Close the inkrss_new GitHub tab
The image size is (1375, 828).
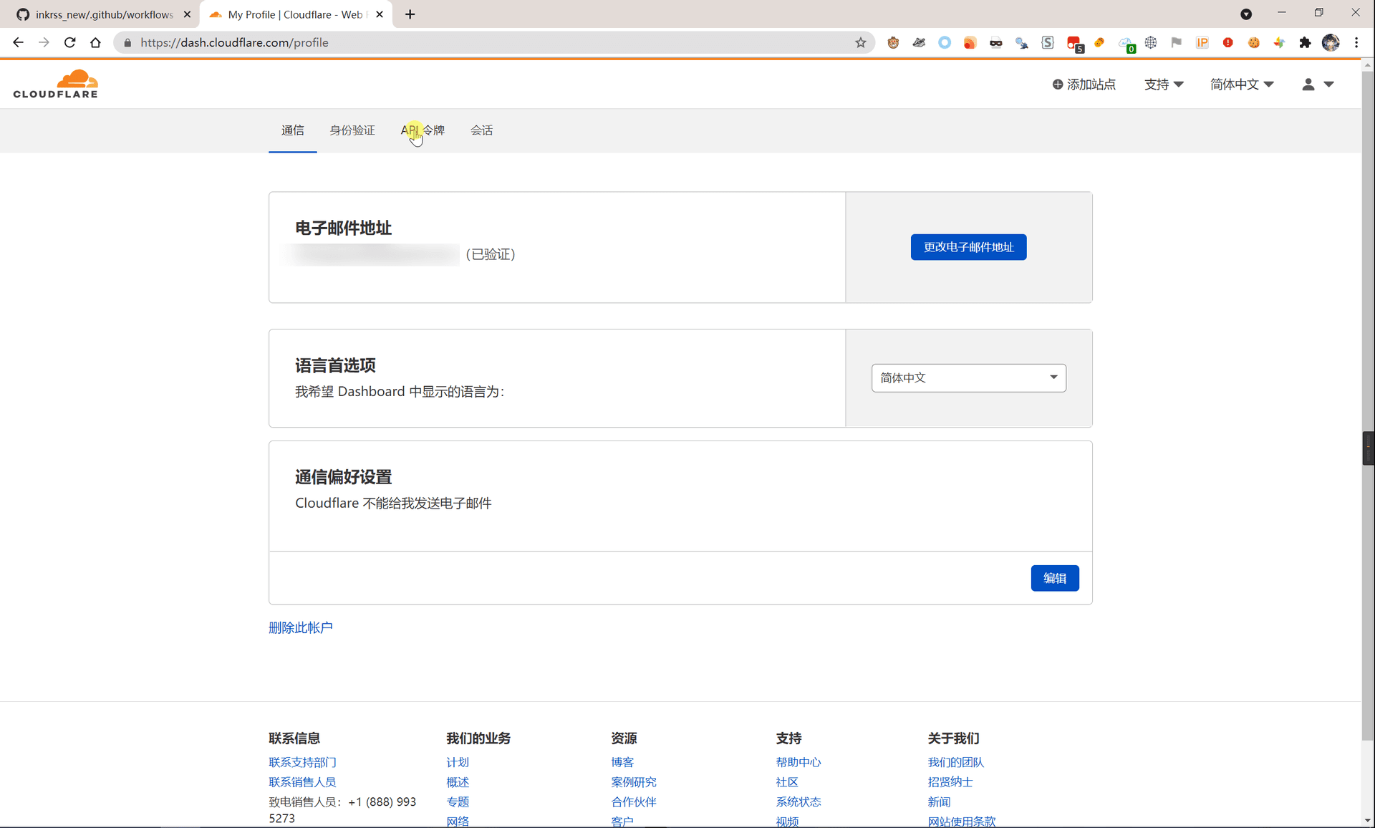pyautogui.click(x=188, y=14)
